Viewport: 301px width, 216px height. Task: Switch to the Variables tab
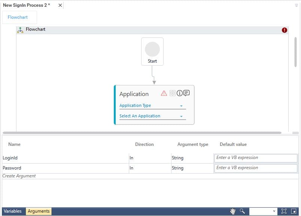point(13,211)
